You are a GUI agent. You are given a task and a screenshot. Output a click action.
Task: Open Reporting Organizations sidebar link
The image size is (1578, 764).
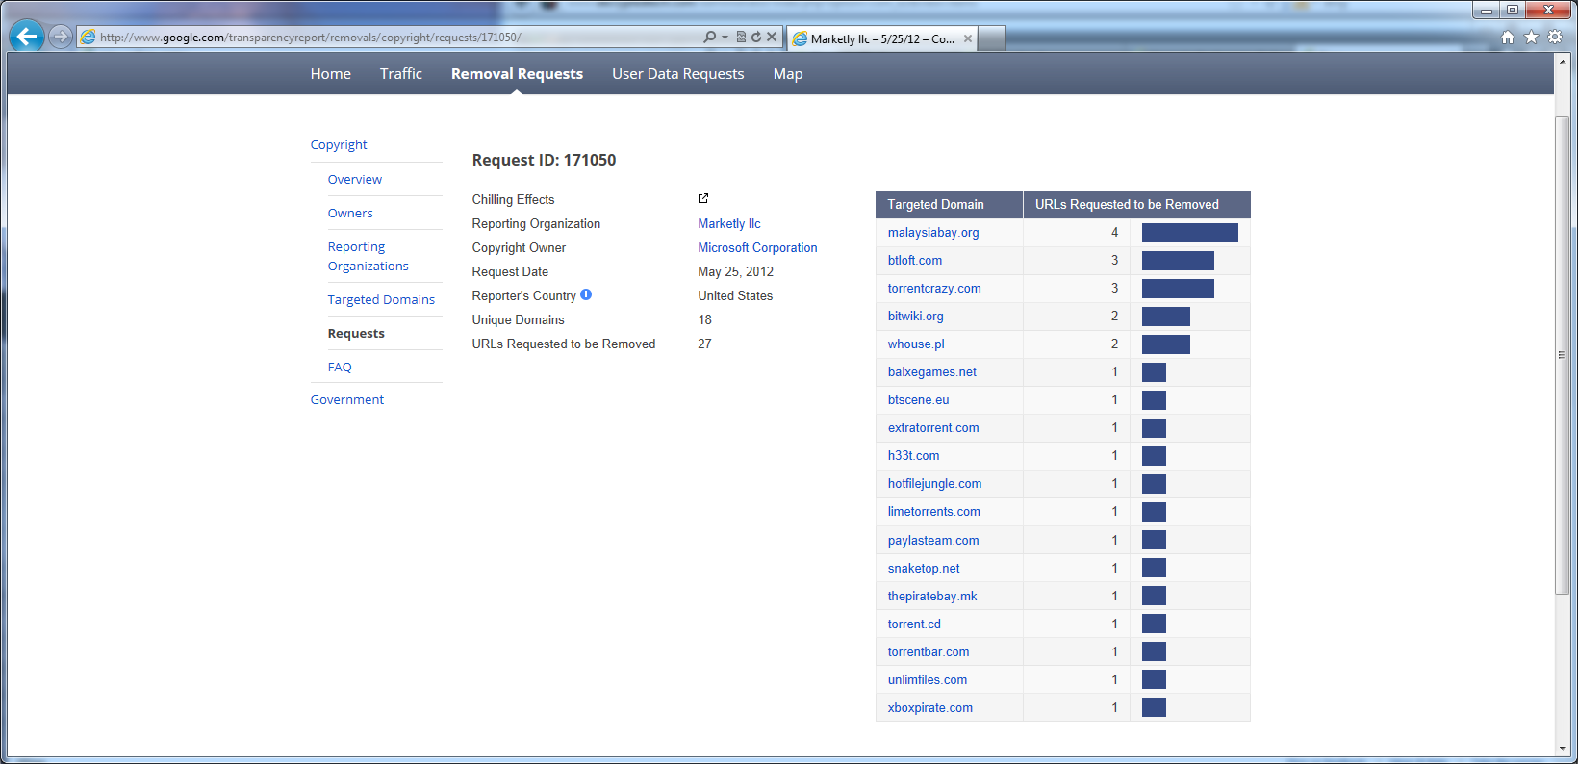point(369,256)
